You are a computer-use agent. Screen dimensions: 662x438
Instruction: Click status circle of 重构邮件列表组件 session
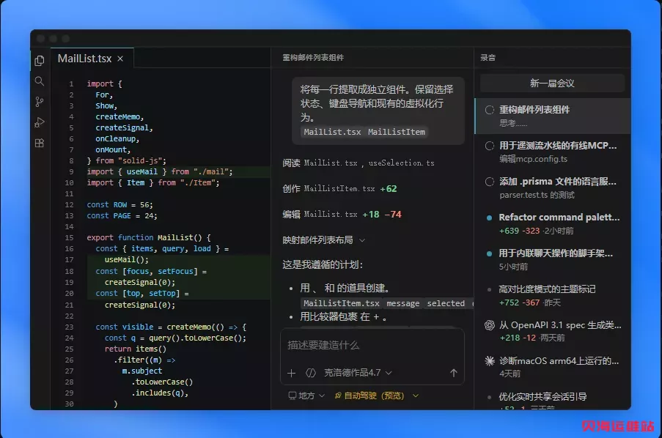tap(489, 110)
